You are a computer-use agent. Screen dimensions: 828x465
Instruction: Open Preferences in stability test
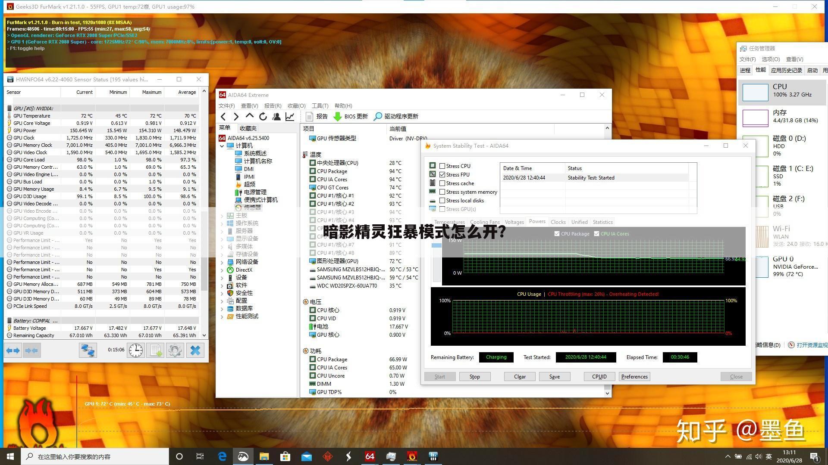click(x=634, y=377)
